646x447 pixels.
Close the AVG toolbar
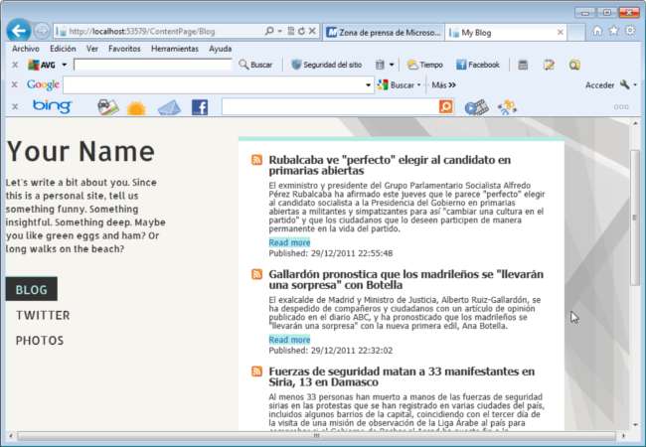[15, 65]
